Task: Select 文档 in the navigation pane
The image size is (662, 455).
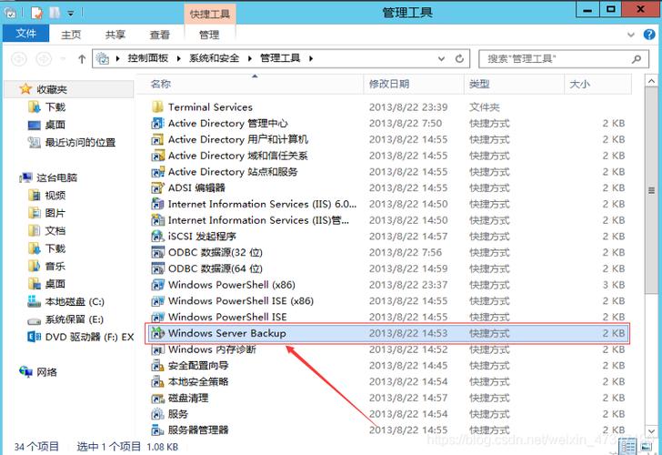Action: point(55,230)
